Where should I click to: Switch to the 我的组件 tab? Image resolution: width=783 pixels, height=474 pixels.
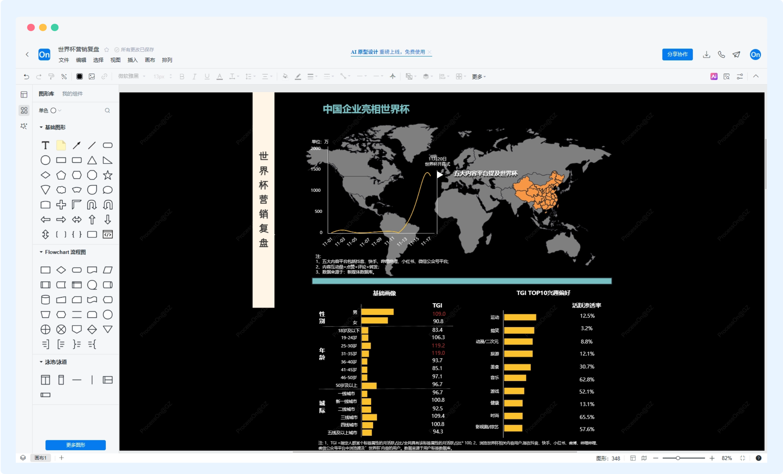pyautogui.click(x=72, y=94)
